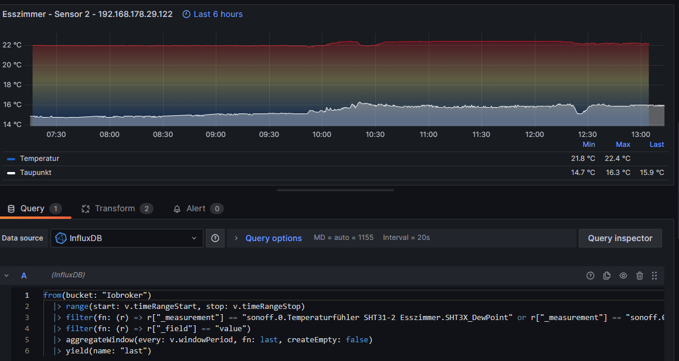
Task: Toggle Taupunkt series in the legend
Action: 36,173
